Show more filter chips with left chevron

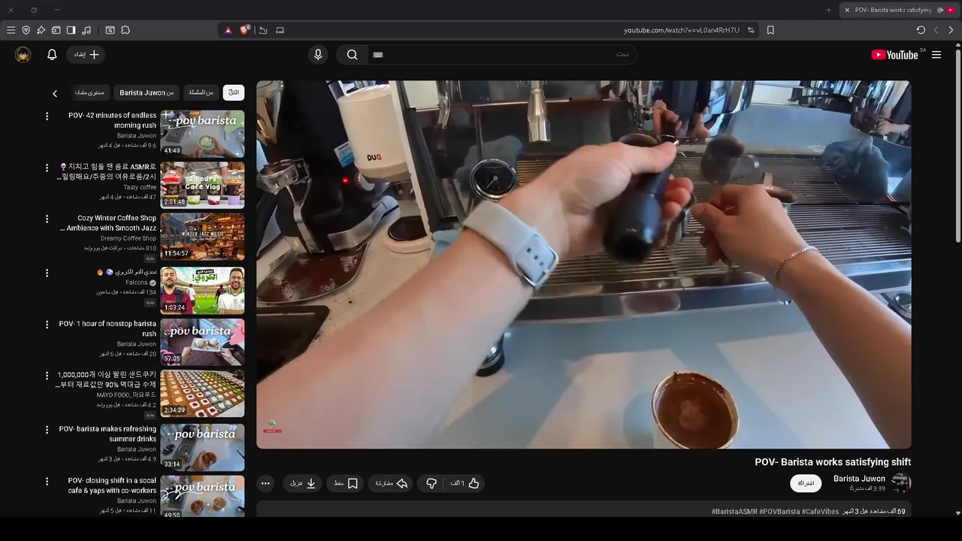[x=55, y=93]
